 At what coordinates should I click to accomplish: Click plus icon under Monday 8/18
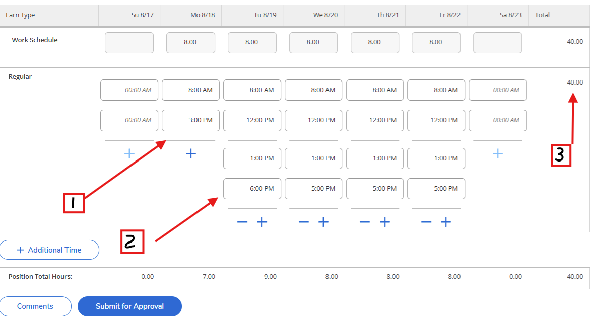pyautogui.click(x=190, y=154)
